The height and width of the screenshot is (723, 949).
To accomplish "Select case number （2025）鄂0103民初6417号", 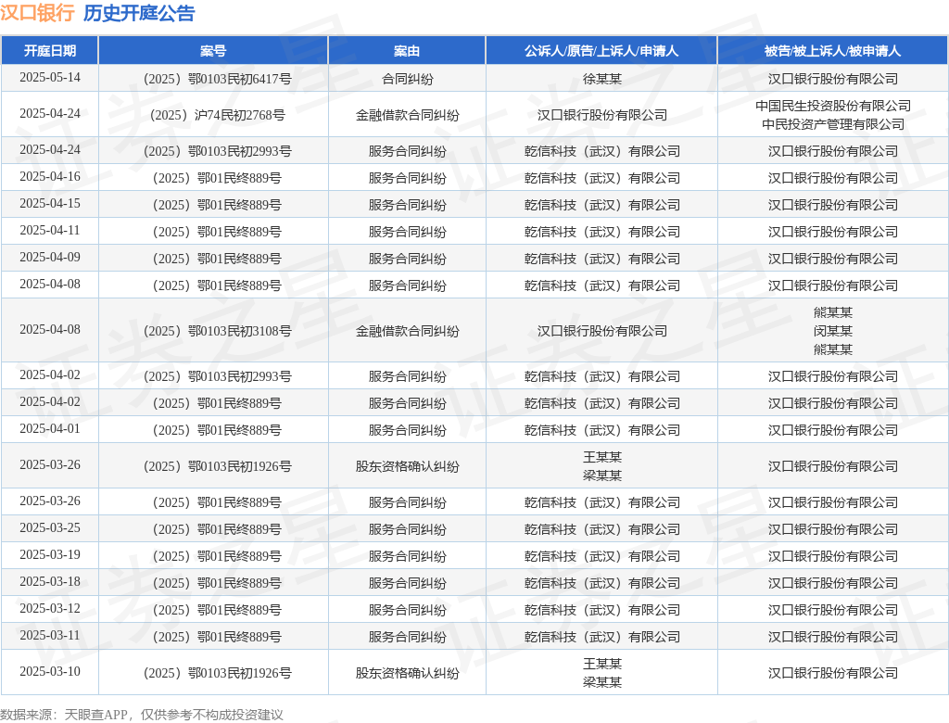I will (x=217, y=79).
